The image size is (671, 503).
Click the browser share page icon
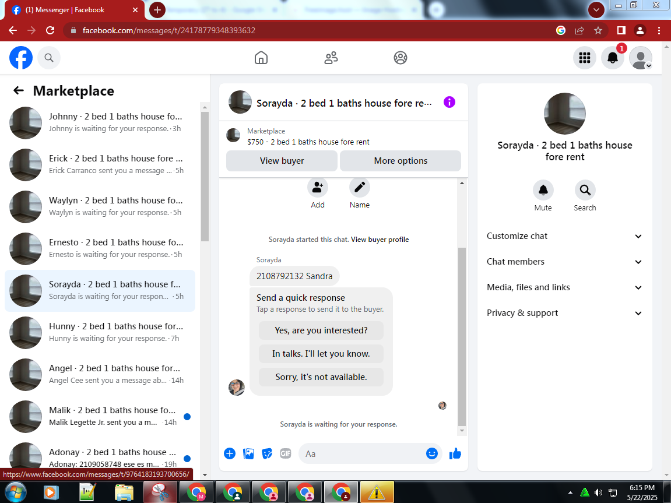(579, 30)
